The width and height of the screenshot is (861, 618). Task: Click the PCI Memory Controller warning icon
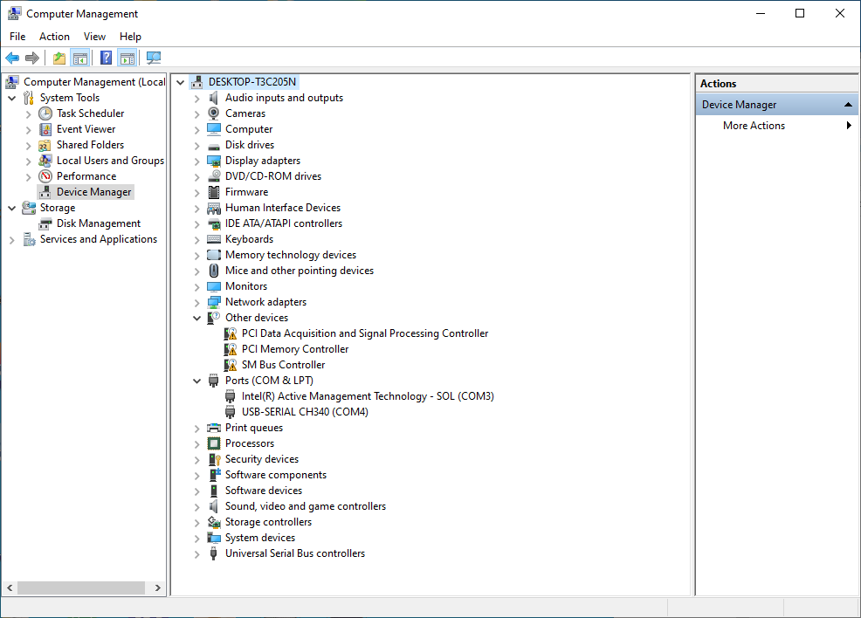point(231,349)
